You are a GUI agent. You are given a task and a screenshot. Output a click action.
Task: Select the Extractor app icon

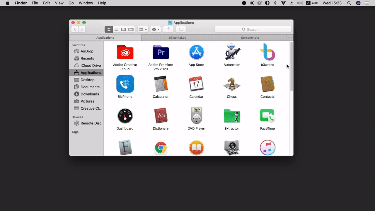(232, 116)
